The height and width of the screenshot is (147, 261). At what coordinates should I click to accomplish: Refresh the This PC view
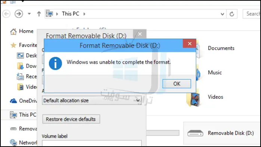232,14
